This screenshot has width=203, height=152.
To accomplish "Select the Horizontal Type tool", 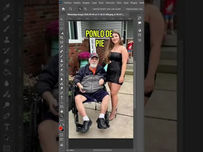I will (x=62, y=98).
